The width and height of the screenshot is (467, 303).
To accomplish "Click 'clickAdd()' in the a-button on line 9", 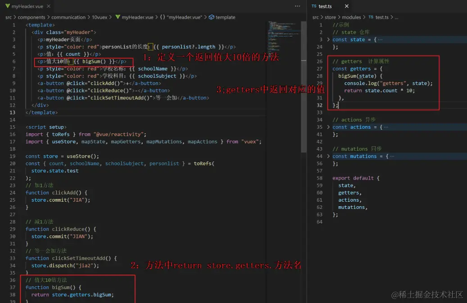I will tap(107, 83).
